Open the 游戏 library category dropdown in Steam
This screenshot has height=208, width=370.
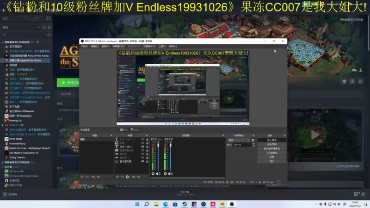(x=21, y=27)
